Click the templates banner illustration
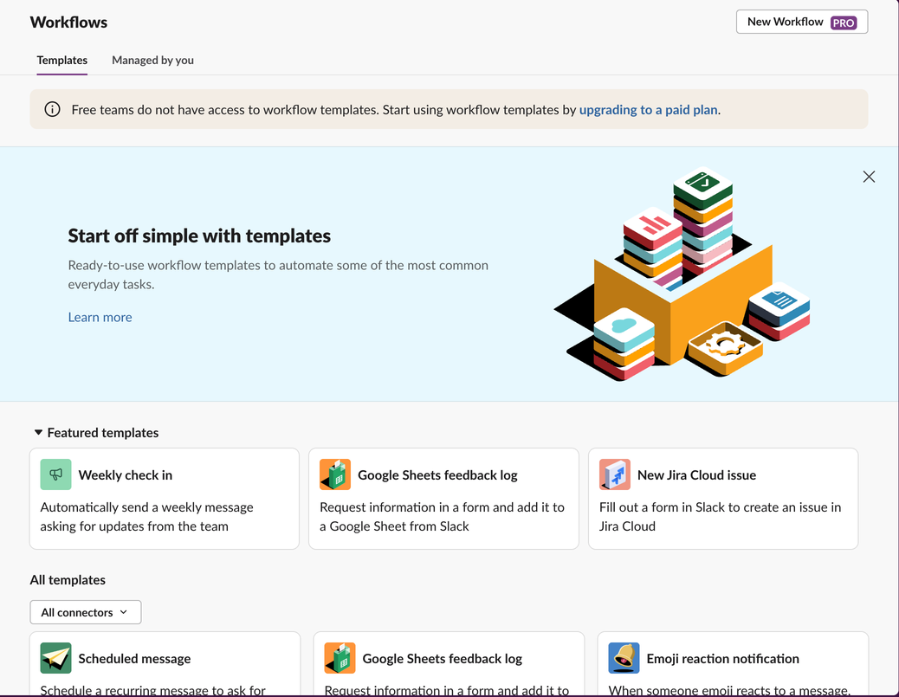This screenshot has width=899, height=697. 682,274
